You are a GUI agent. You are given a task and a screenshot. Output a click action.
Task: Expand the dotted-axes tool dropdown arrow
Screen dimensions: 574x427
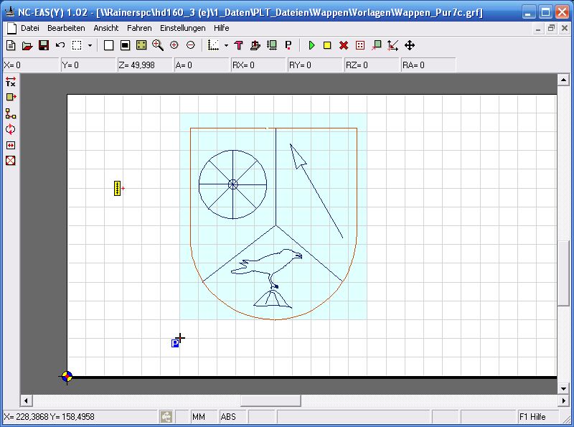click(226, 45)
